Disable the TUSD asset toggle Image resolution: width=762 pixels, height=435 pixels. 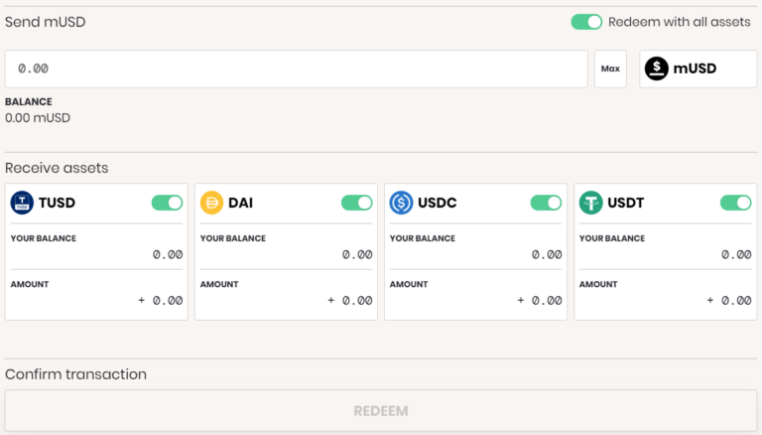point(167,203)
